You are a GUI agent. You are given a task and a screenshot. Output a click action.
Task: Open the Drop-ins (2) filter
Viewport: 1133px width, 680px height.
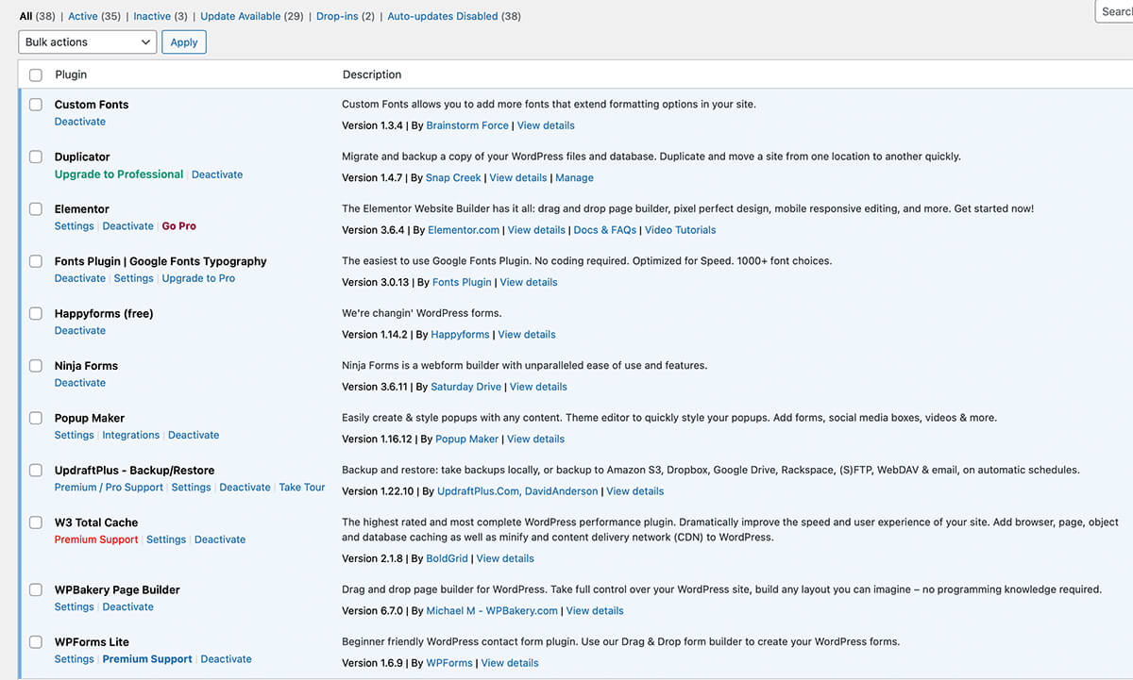click(x=346, y=16)
